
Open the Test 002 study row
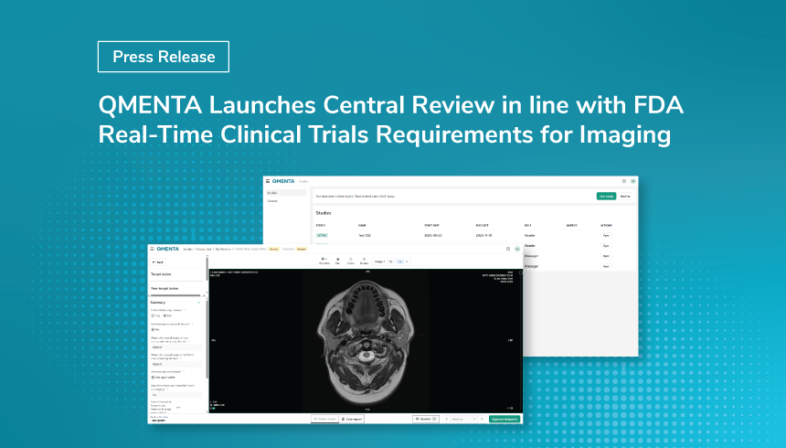coord(473,235)
